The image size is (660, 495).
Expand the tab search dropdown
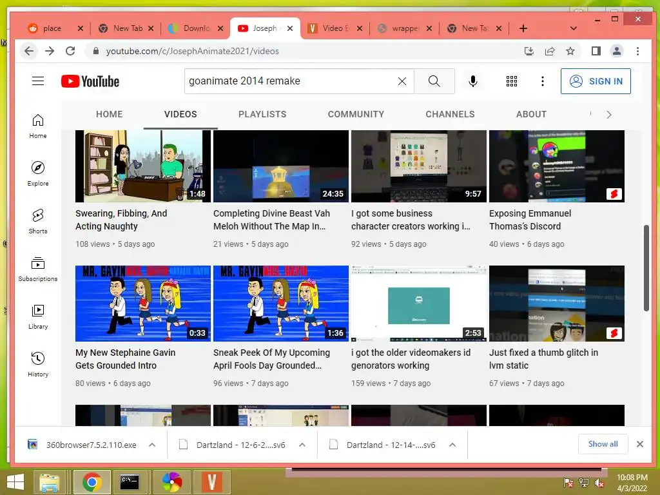click(573, 28)
